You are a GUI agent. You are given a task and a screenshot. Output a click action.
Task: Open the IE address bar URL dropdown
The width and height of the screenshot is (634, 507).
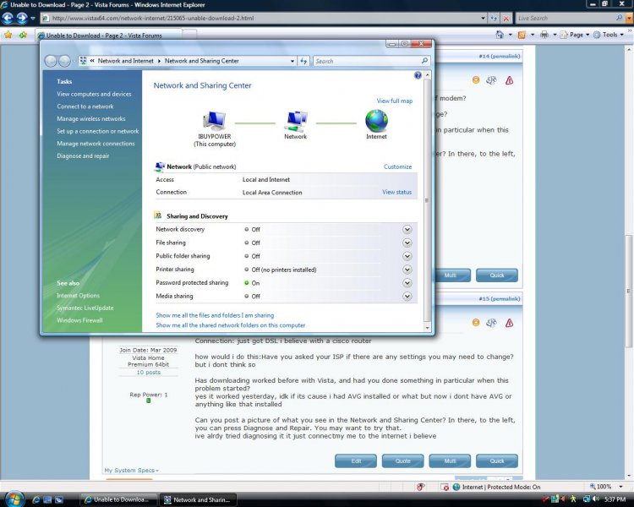tap(483, 19)
